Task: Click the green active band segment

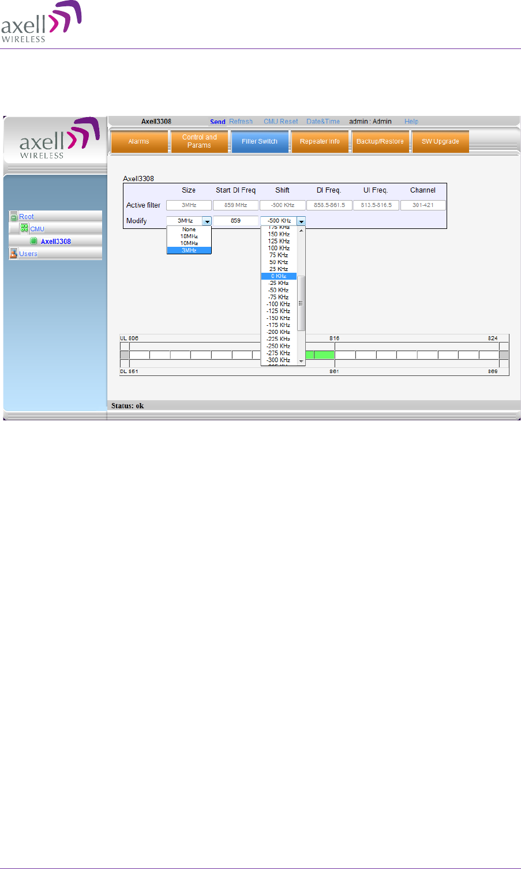Action: (320, 355)
